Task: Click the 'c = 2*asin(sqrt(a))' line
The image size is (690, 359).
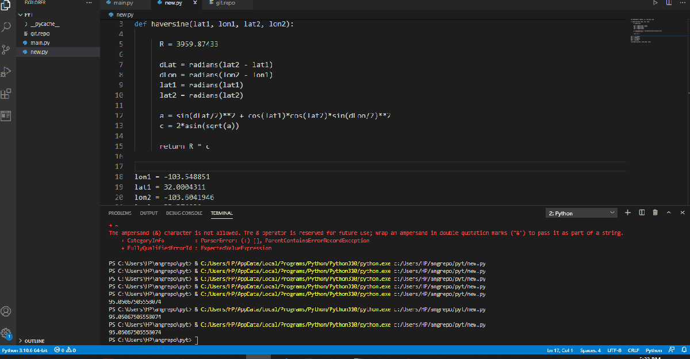Action: pos(199,126)
